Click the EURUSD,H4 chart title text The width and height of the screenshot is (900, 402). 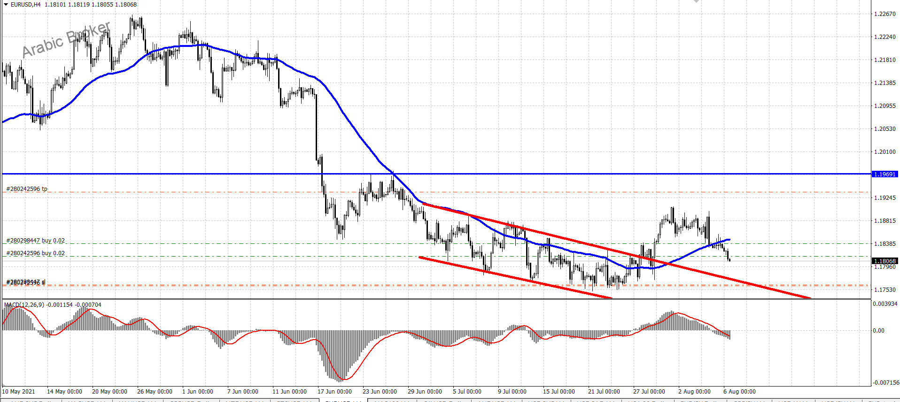(26, 5)
